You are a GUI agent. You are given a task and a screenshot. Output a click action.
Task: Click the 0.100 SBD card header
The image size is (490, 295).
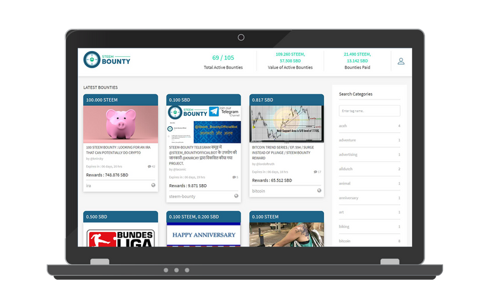tap(204, 100)
